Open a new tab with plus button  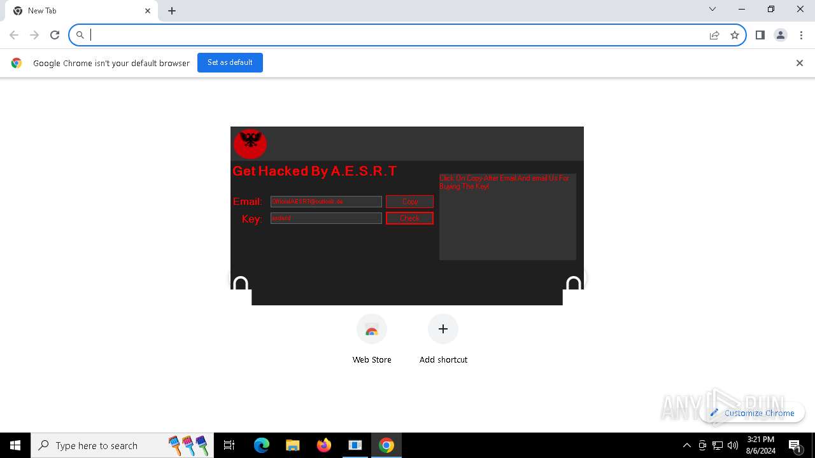172,11
